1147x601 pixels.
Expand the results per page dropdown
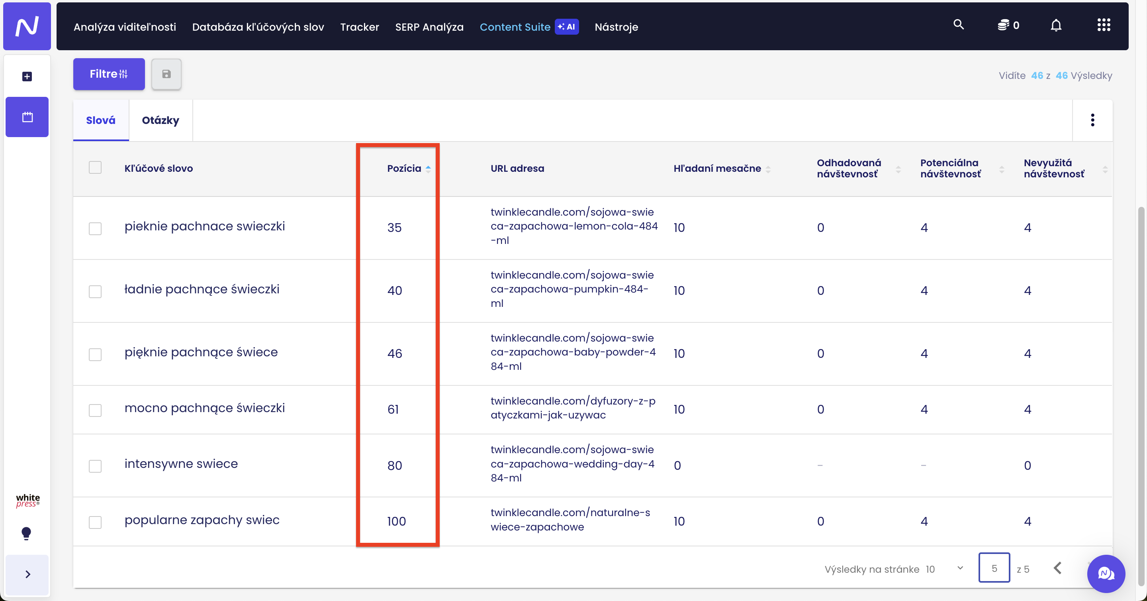(x=960, y=568)
